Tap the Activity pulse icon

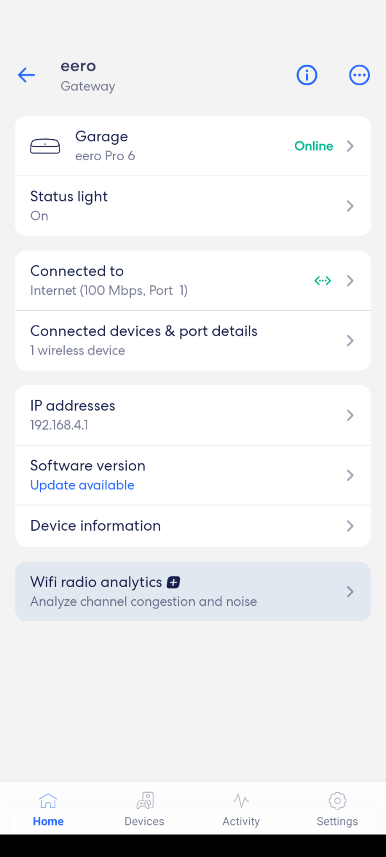[241, 801]
